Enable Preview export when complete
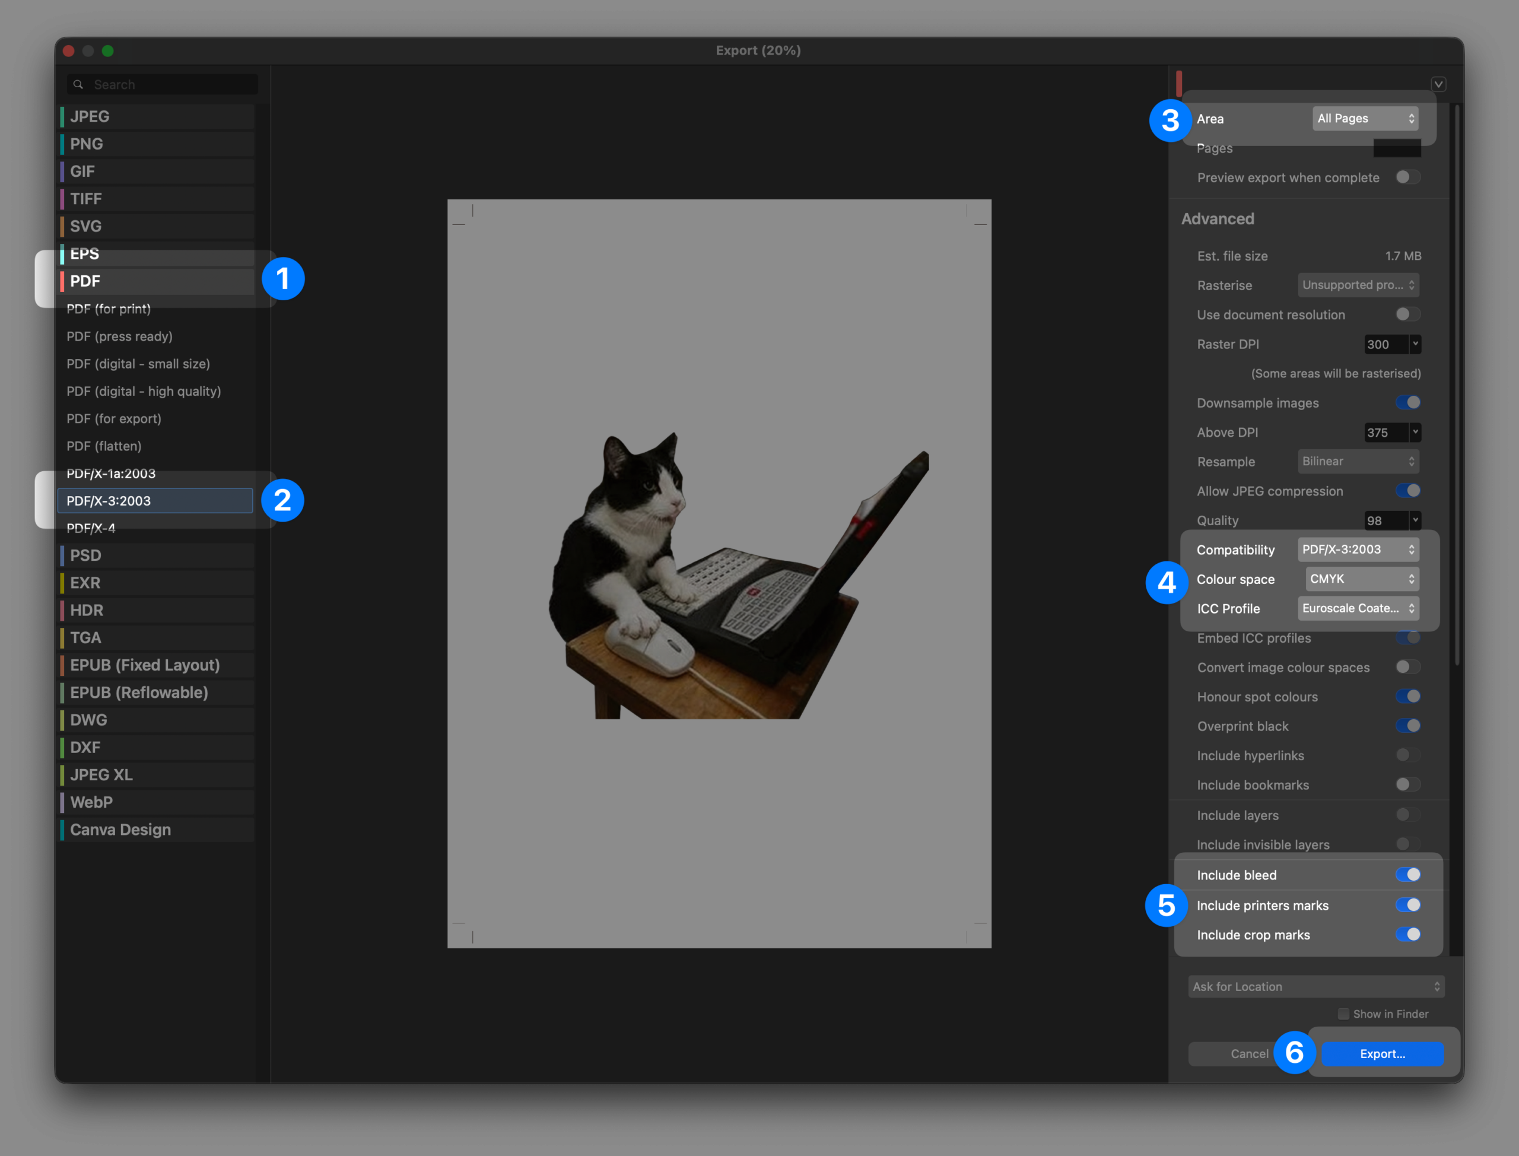This screenshot has height=1156, width=1519. tap(1407, 177)
